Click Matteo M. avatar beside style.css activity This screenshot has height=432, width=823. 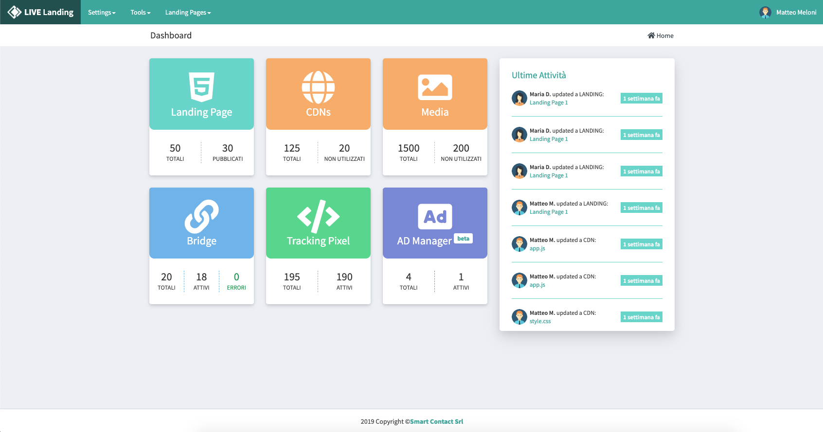pyautogui.click(x=519, y=317)
